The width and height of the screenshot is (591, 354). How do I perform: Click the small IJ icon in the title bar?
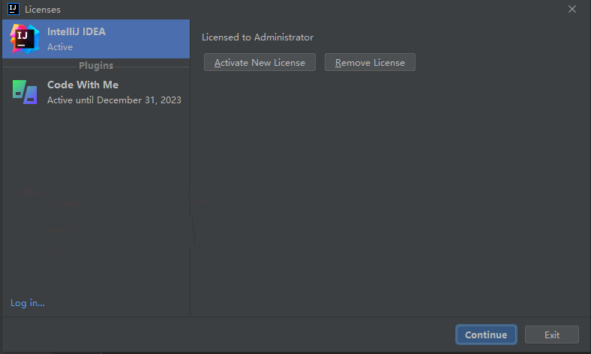[x=13, y=9]
